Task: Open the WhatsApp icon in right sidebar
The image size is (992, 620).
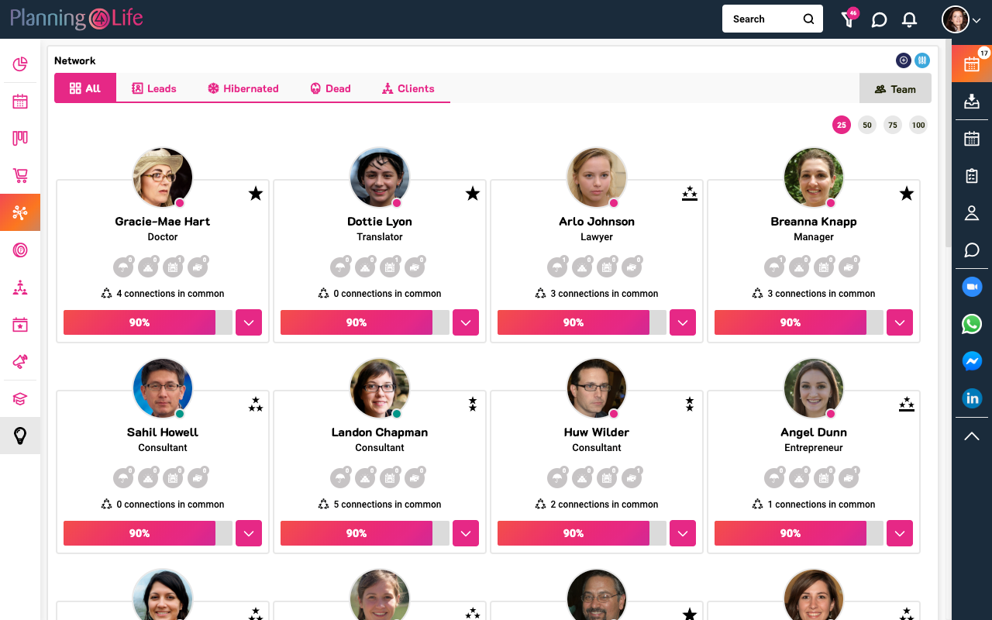Action: [x=972, y=324]
